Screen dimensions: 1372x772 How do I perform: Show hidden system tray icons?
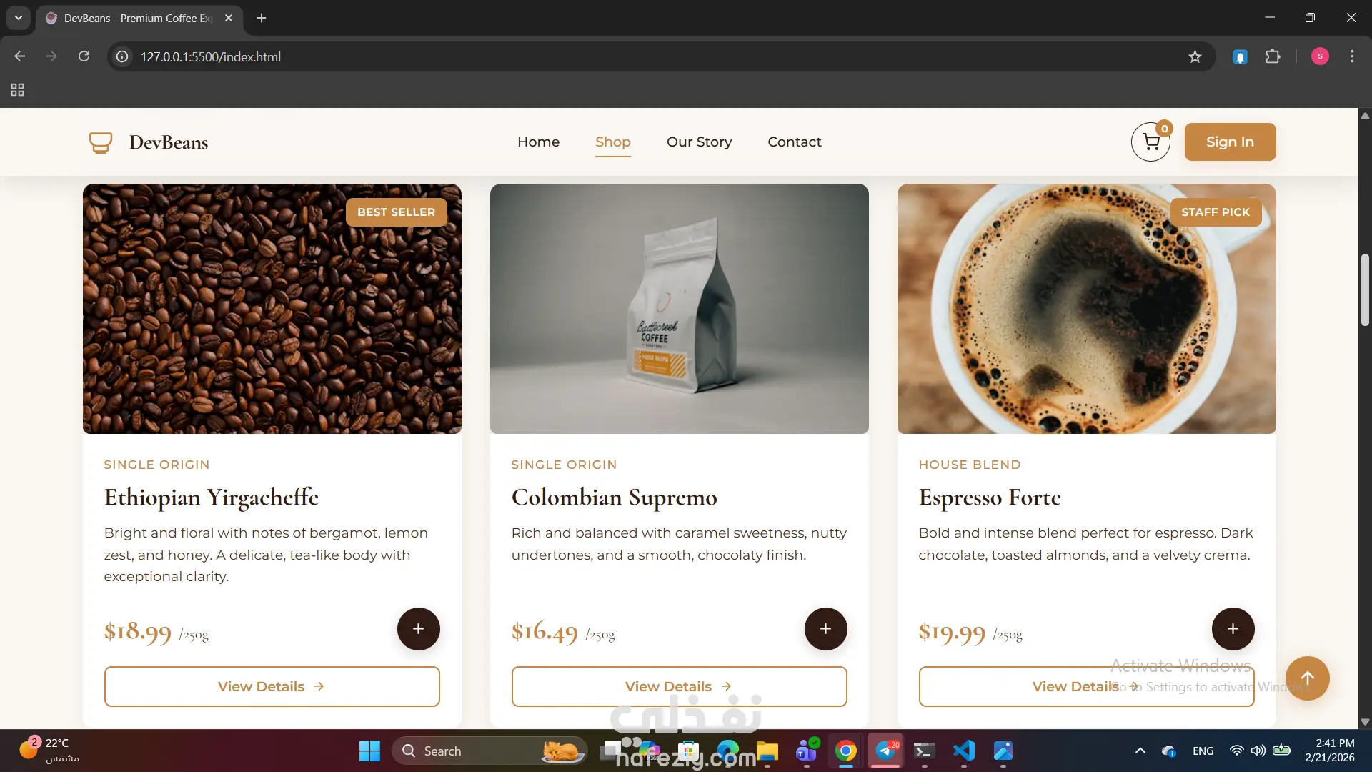point(1140,751)
